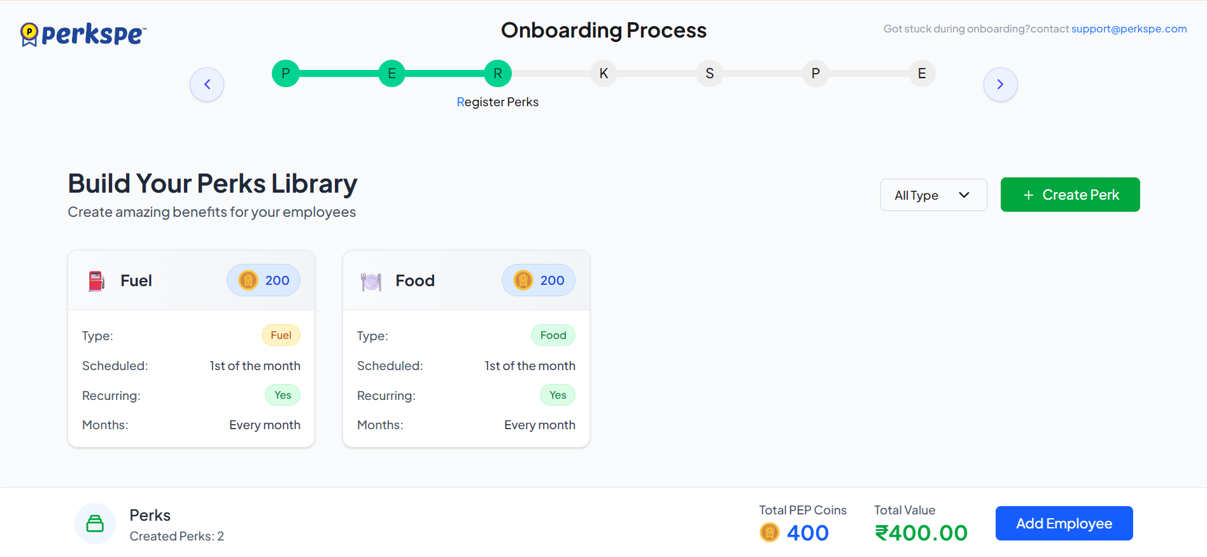
Task: Open the support@perkspe.com email link
Action: tap(1129, 29)
